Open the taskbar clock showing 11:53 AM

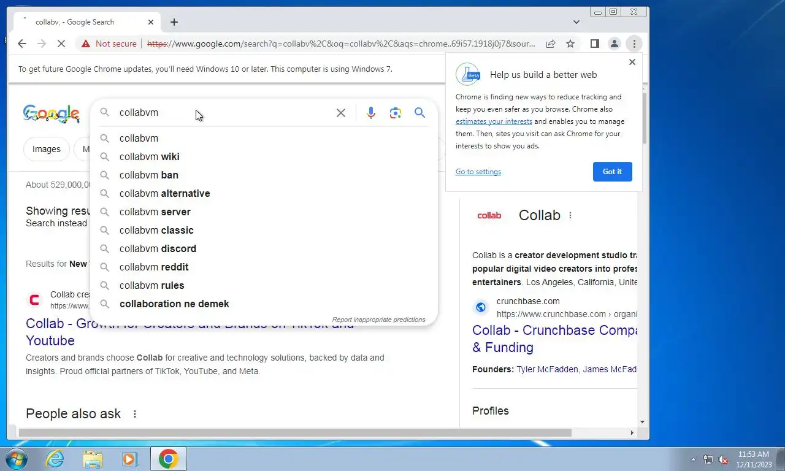tap(754, 459)
